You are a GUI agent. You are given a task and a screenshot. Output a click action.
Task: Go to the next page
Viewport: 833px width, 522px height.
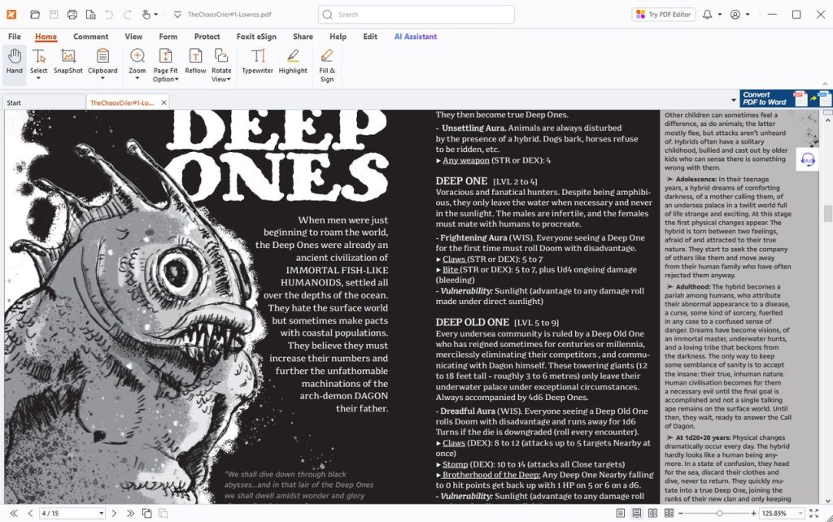(114, 513)
